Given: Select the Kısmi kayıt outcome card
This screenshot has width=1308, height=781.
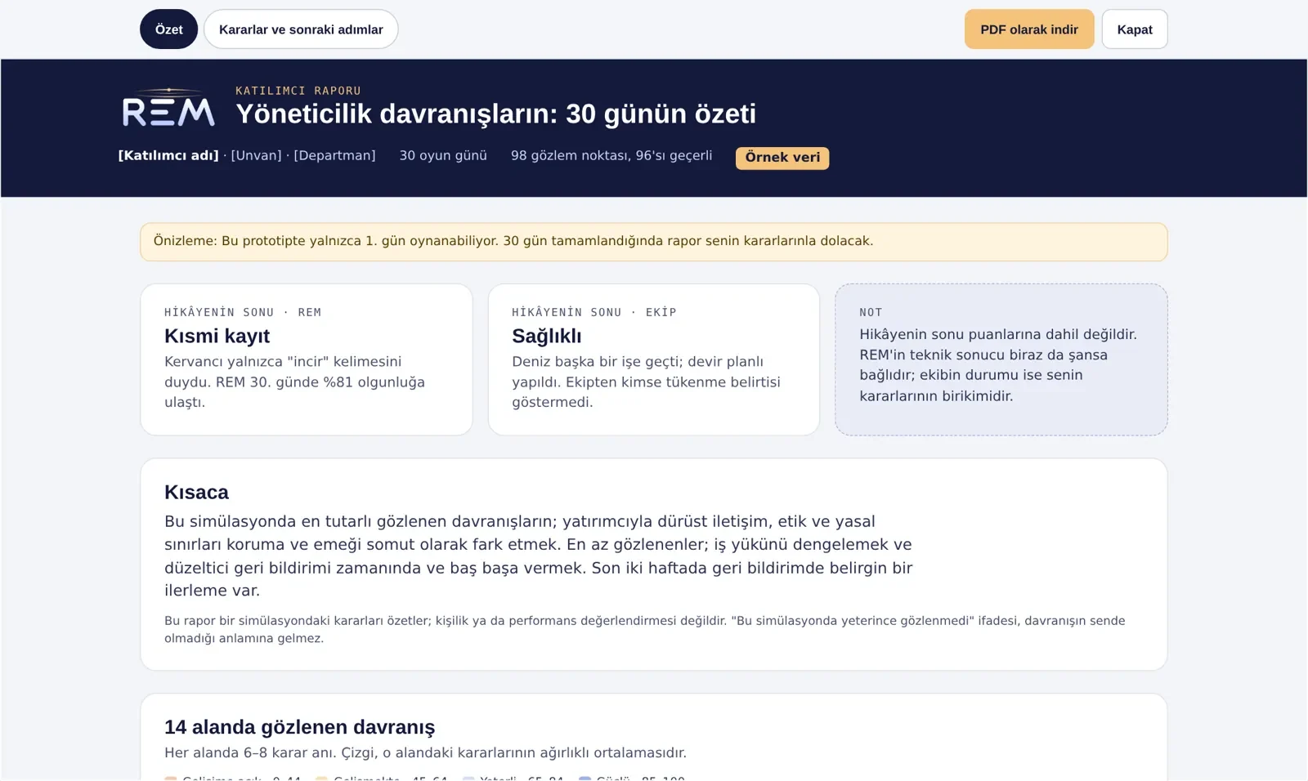Looking at the screenshot, I should tap(307, 359).
